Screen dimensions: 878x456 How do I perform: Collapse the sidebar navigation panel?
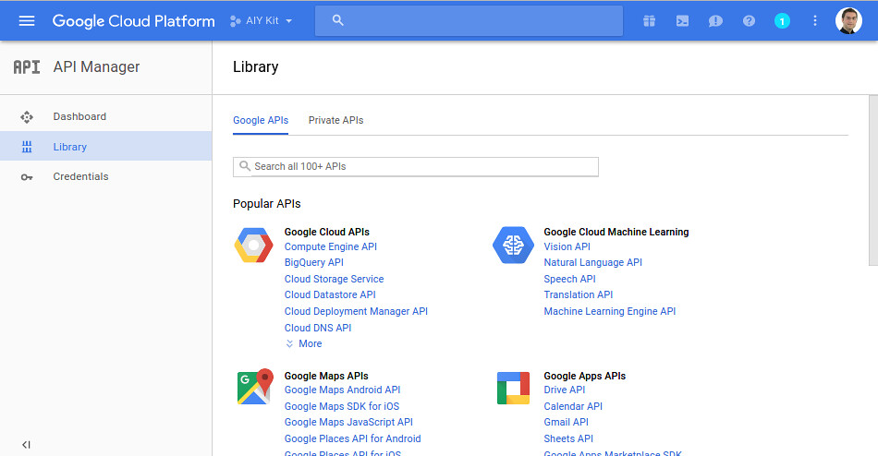point(26,444)
